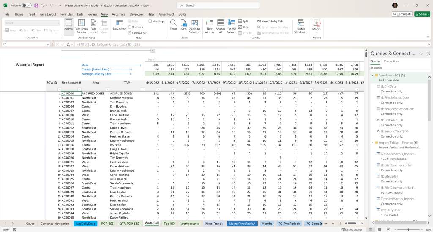Select Normal workbook view
Viewport: 433px width, 232px height.
[69, 27]
